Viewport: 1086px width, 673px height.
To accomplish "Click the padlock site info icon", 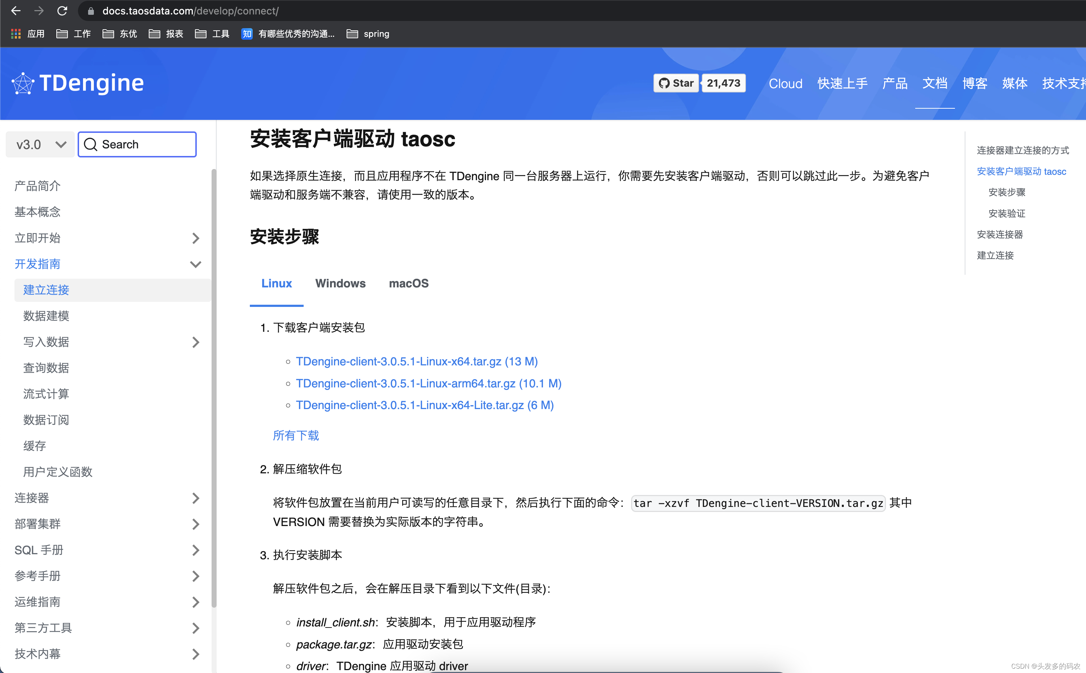I will pyautogui.click(x=91, y=11).
